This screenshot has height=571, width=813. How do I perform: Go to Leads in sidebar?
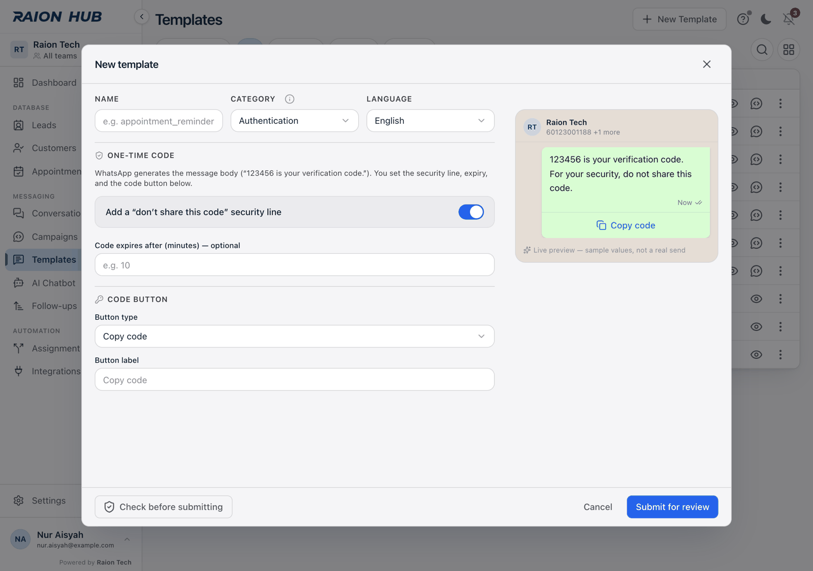[35, 125]
